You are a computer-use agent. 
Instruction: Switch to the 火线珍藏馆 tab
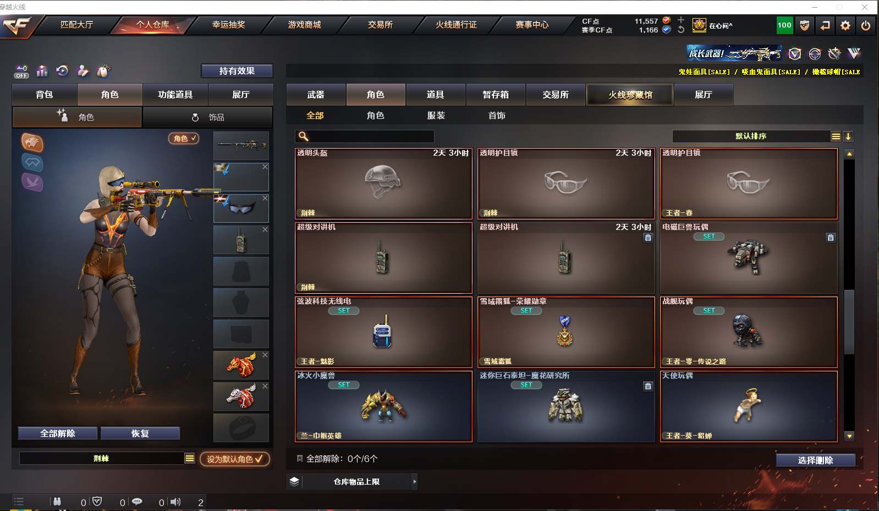[x=630, y=95]
